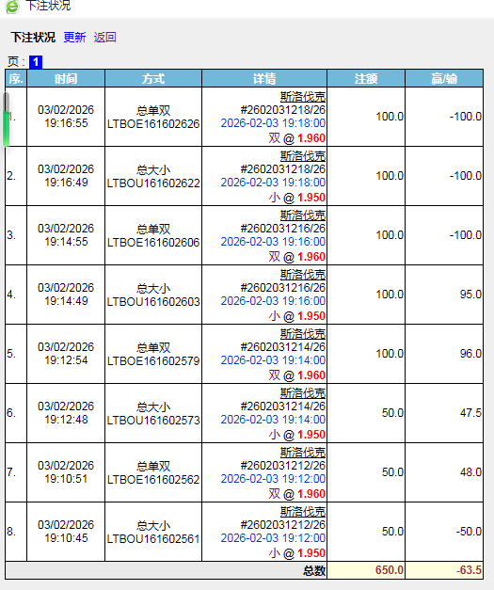Open 斯洛伐克 link in row 1
Screen dimensions: 494x590
pos(303,97)
